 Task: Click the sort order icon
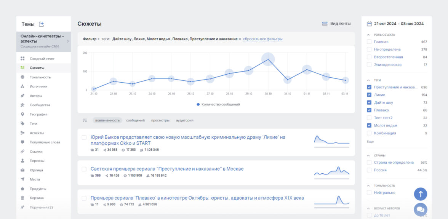click(85, 120)
